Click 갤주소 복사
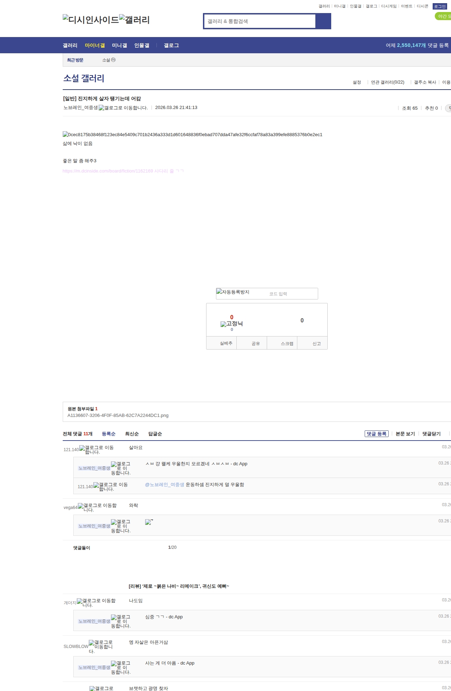 425,82
